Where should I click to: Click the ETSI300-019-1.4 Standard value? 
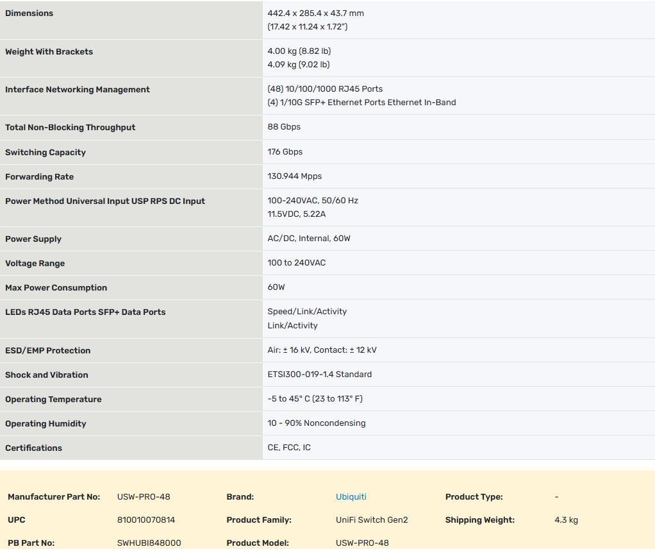tap(319, 375)
